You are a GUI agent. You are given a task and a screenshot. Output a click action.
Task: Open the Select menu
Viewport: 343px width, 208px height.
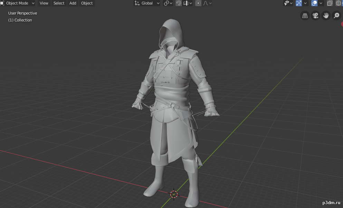point(59,3)
